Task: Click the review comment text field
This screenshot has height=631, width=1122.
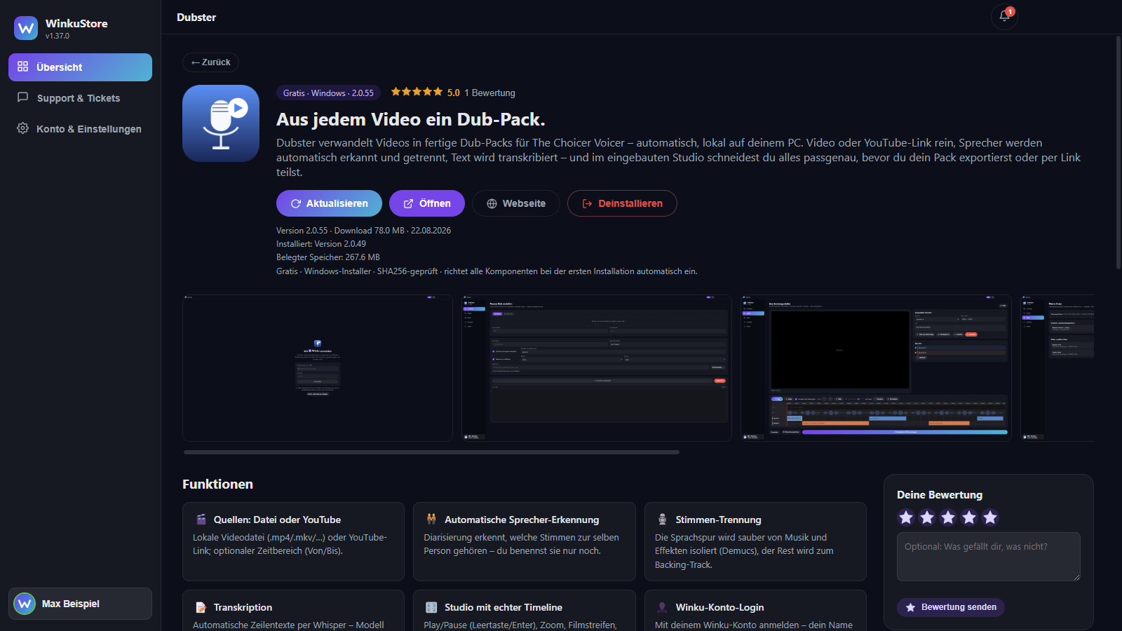Action: 989,557
